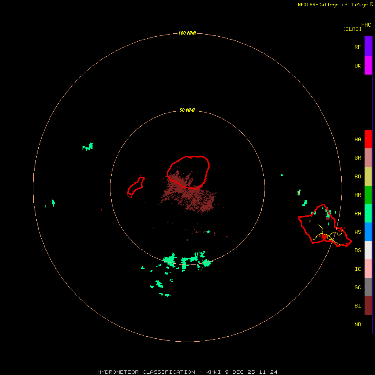
Task: Select the BD big drops swatch
Action: click(x=368, y=177)
